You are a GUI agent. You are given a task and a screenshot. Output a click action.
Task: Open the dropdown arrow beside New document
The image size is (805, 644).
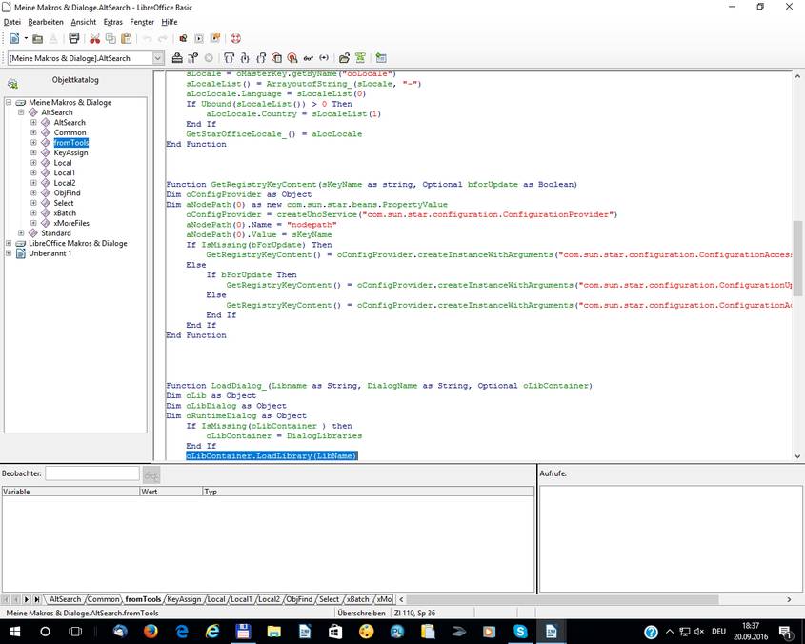[x=26, y=38]
